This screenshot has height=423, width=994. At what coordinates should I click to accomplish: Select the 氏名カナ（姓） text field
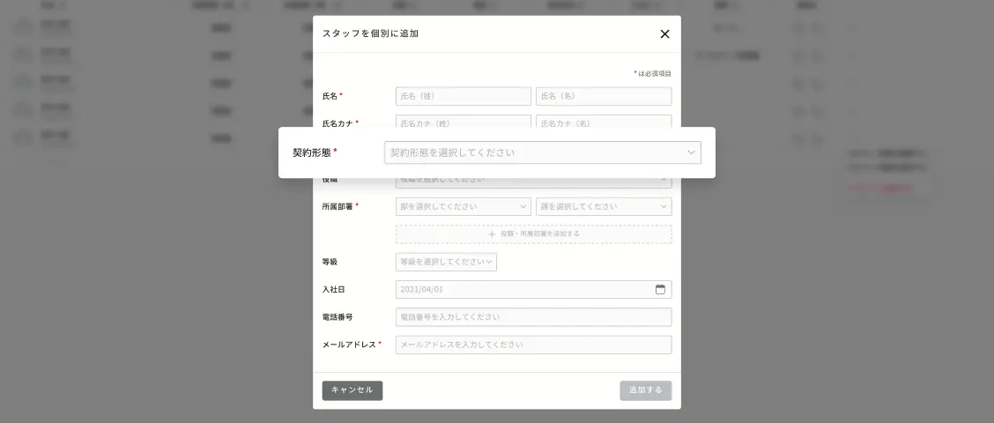pyautogui.click(x=463, y=122)
